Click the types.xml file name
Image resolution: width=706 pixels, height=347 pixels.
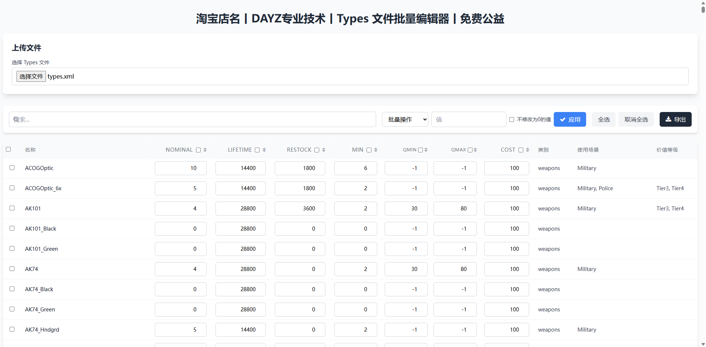(61, 76)
